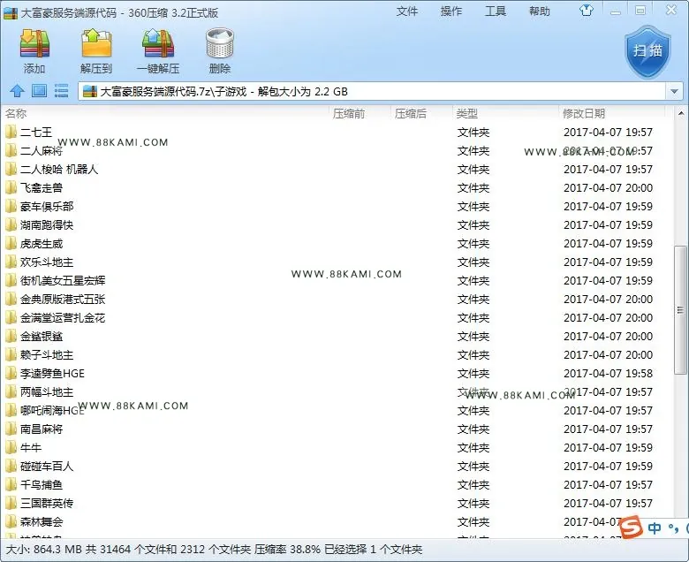Click the 一键解压 one-click extract icon
The width and height of the screenshot is (689, 562).
[x=158, y=43]
